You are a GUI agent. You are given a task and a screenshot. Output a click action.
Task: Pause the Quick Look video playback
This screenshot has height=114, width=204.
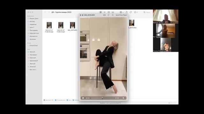pyautogui.click(x=83, y=98)
